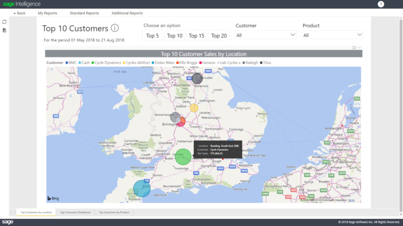Image resolution: width=403 pixels, height=226 pixels.
Task: Select the Top 20 option
Action: [219, 35]
